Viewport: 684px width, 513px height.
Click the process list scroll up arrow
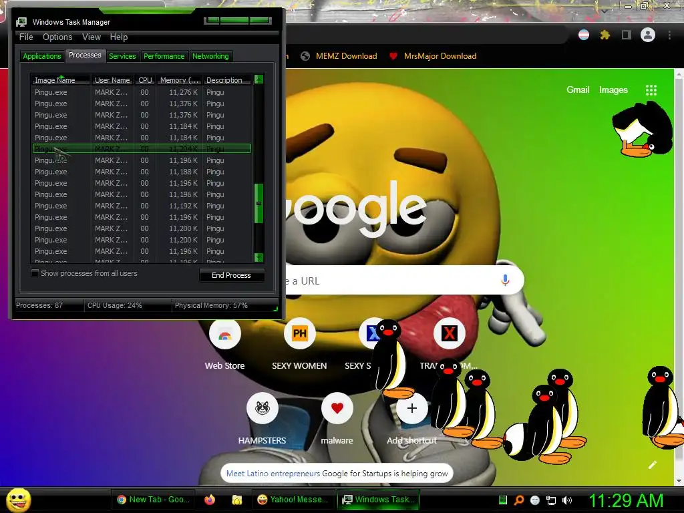259,79
